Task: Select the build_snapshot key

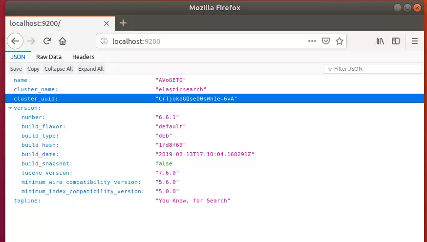Action: click(x=47, y=163)
